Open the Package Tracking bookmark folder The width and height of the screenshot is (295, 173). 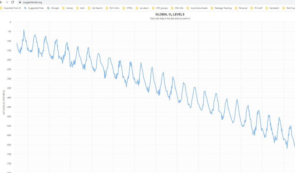(x=221, y=8)
